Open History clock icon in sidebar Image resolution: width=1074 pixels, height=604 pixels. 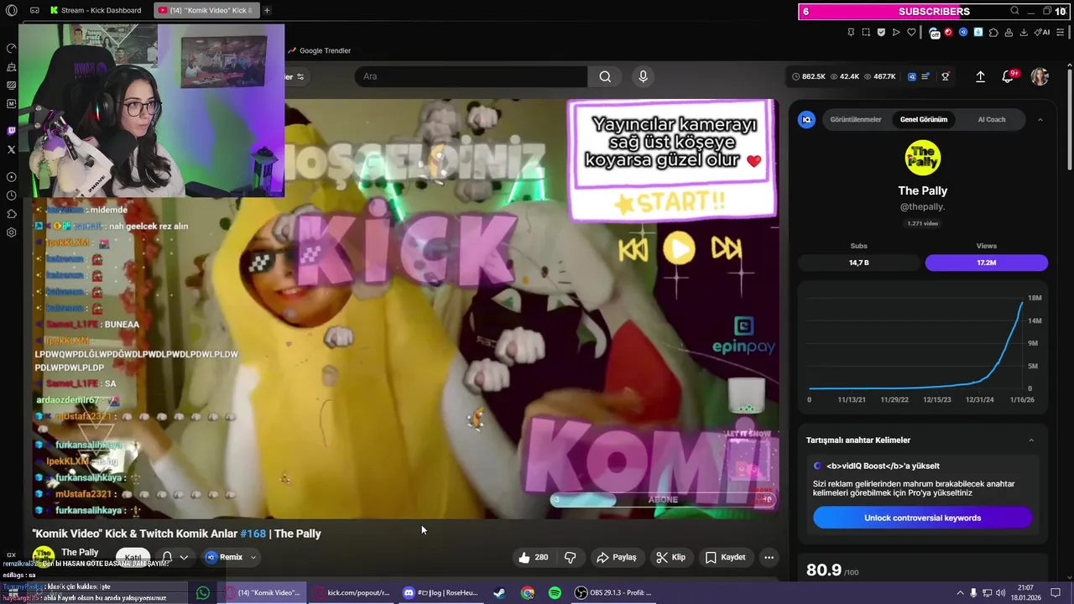11,195
